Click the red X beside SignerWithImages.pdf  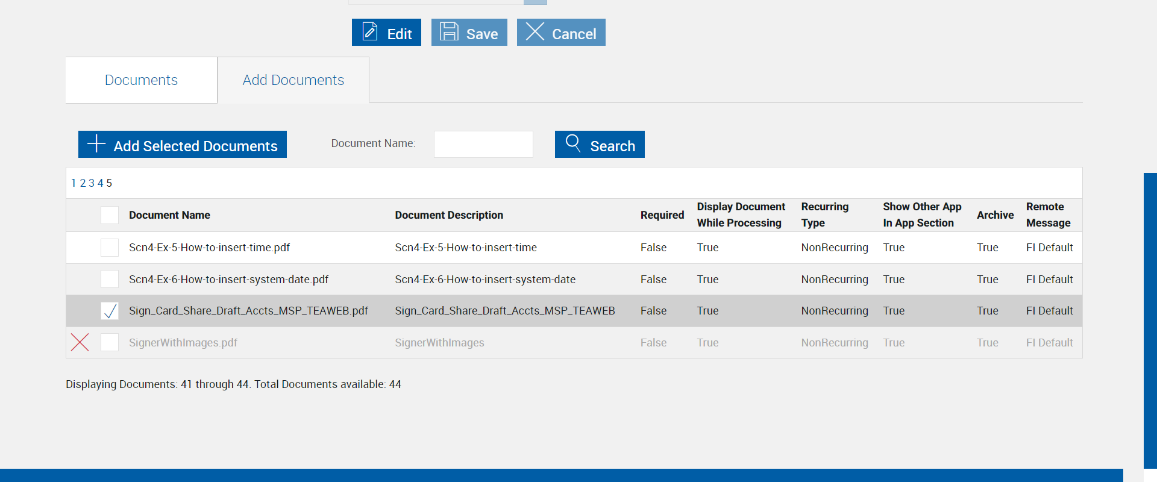tap(80, 342)
